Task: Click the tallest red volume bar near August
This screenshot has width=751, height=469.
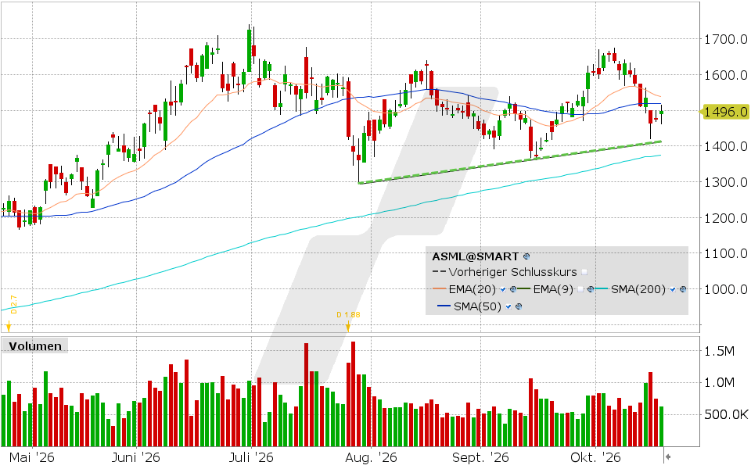Action: (354, 394)
